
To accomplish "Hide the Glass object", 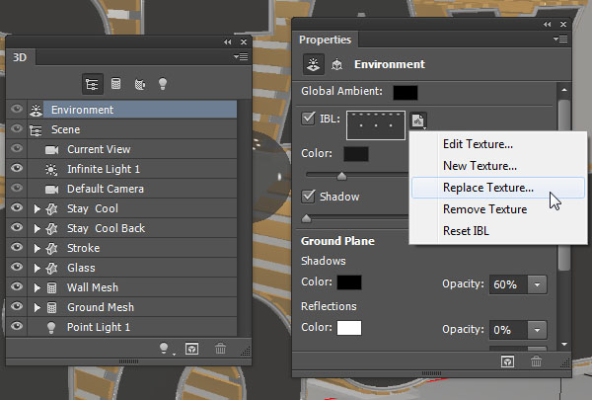I will tap(17, 267).
